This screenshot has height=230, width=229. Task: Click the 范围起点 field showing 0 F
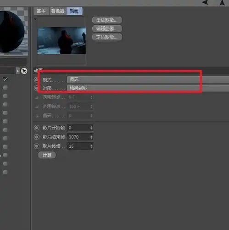tap(80, 97)
